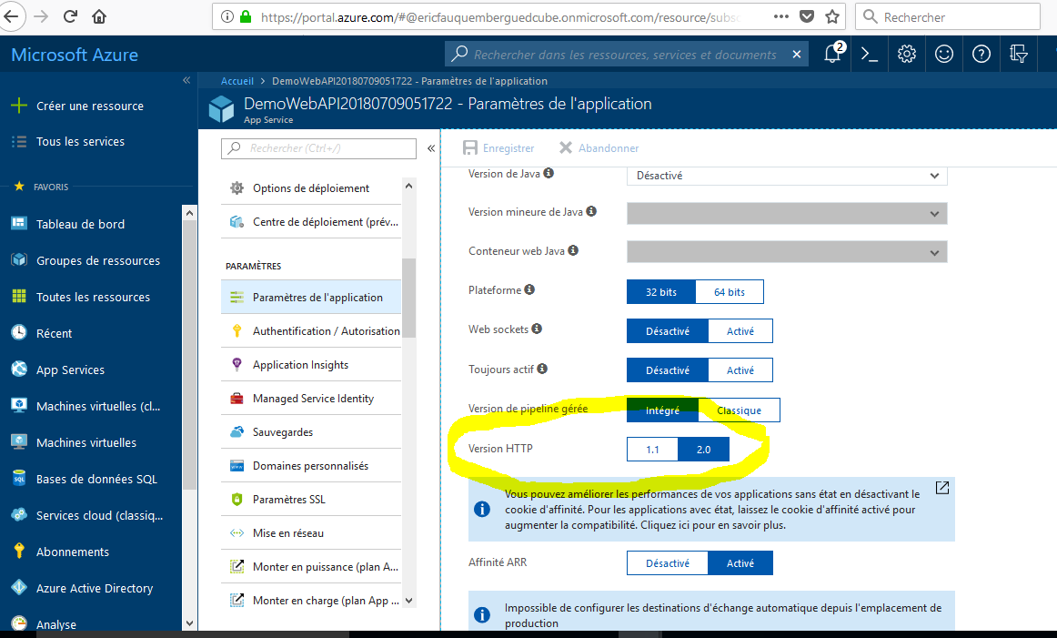1057x638 pixels.
Task: Show info for Toujours actif setting
Action: point(542,369)
